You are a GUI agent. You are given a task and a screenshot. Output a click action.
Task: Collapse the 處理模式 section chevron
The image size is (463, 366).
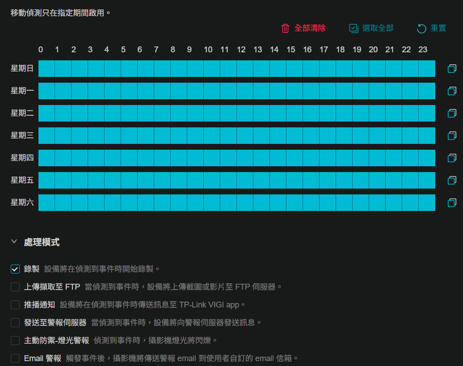[14, 241]
